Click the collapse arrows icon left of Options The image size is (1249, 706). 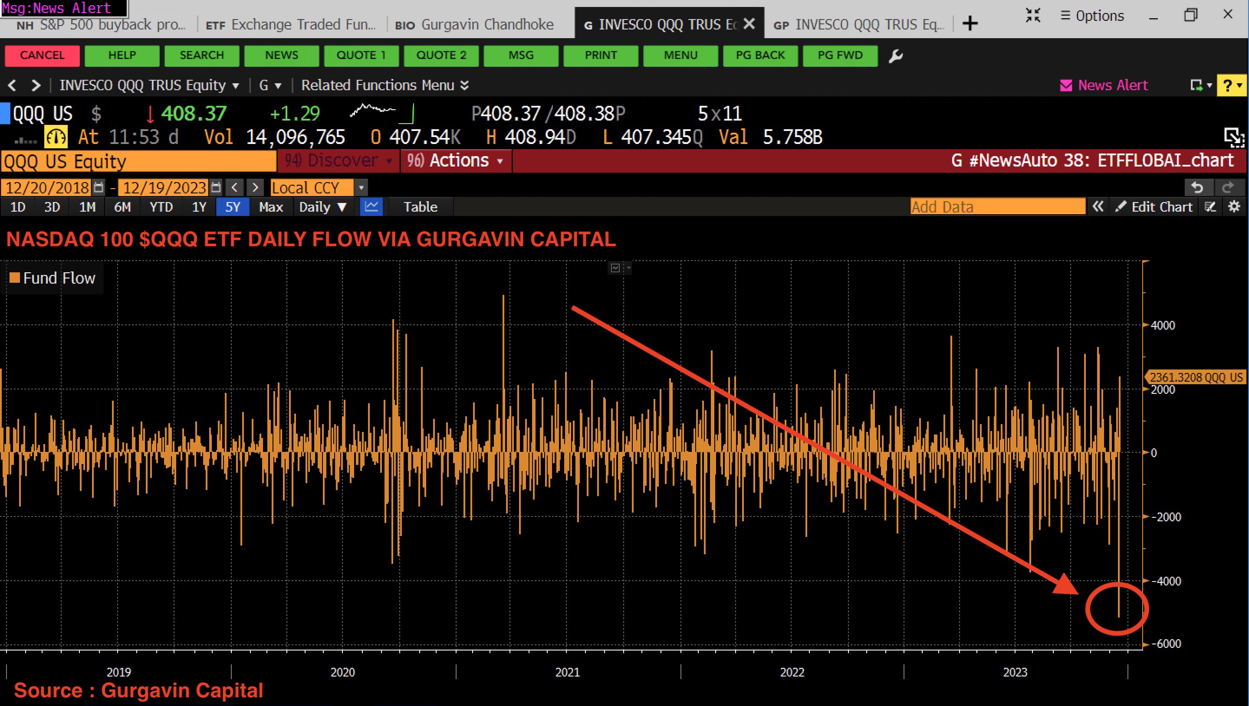[x=1033, y=16]
